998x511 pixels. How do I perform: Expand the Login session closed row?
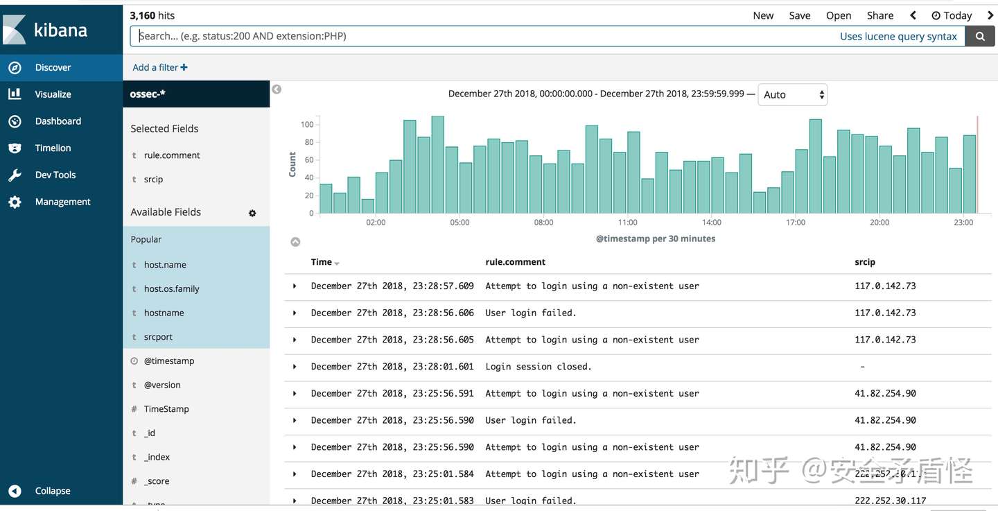tap(295, 367)
